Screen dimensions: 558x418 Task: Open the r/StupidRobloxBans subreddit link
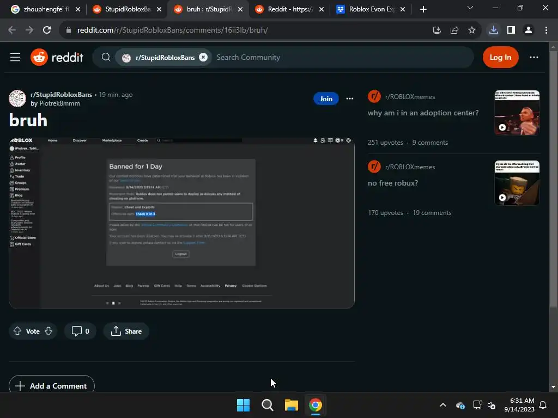pos(61,95)
